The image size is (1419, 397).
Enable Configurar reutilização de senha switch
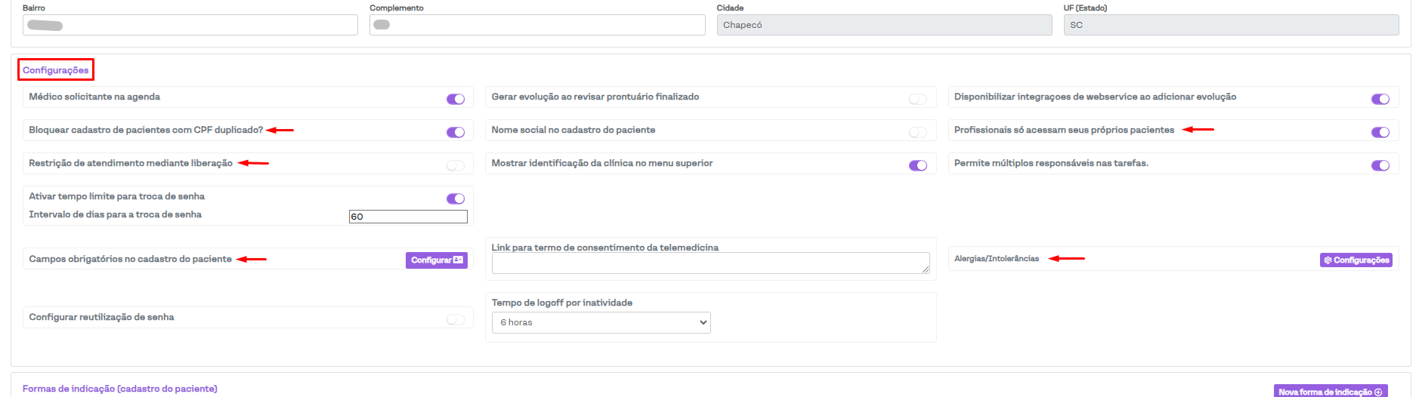click(455, 319)
